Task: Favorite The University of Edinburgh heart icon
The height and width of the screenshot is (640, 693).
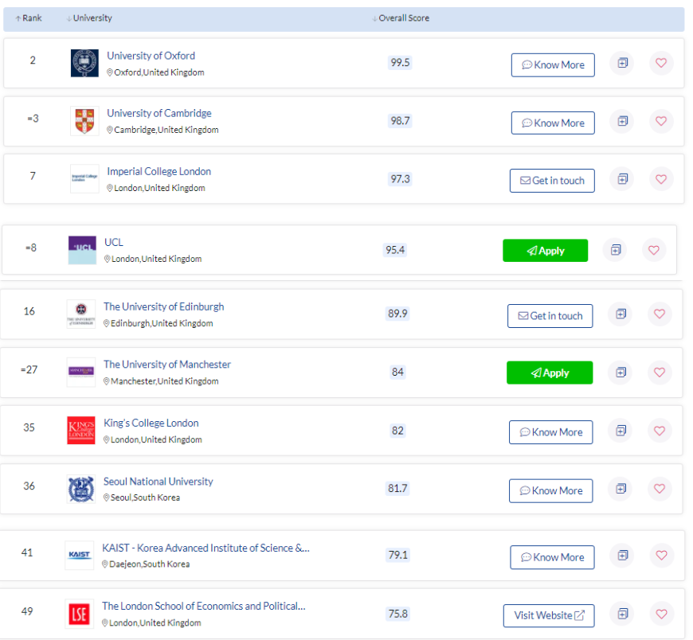Action: (x=659, y=314)
